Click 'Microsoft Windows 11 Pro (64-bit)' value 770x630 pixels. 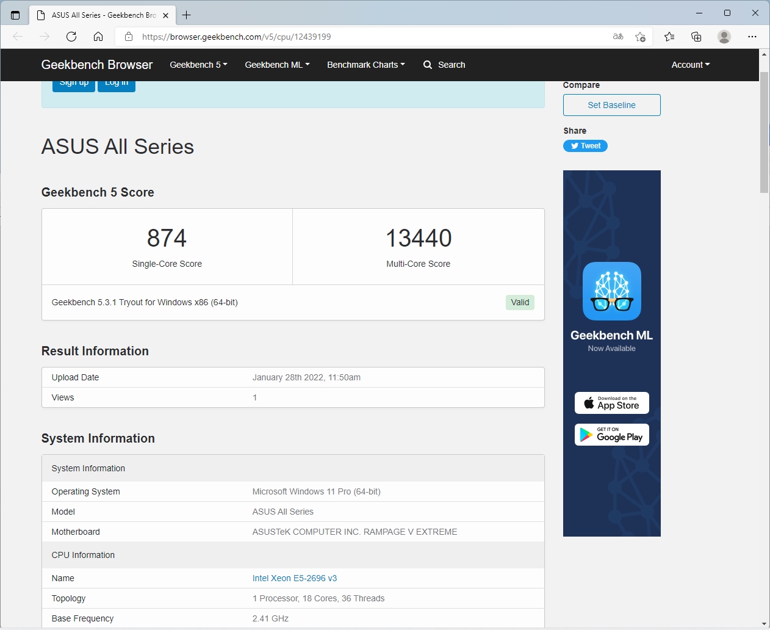(317, 491)
